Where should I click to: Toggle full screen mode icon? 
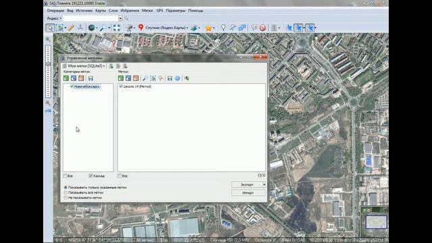coord(117,28)
